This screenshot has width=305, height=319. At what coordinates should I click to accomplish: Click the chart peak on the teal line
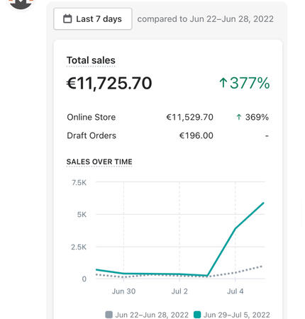(263, 203)
